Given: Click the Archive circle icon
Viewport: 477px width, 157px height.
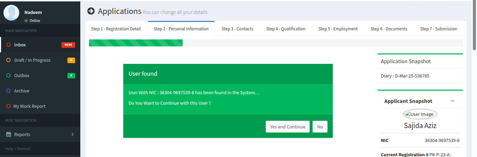Looking at the screenshot, I should 8,91.
